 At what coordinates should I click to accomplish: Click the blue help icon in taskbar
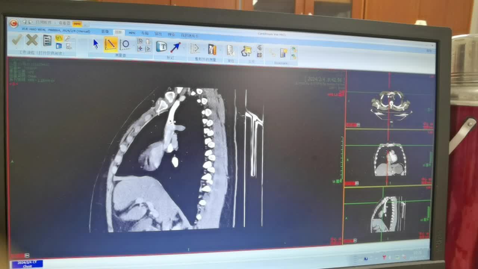(x=366, y=259)
